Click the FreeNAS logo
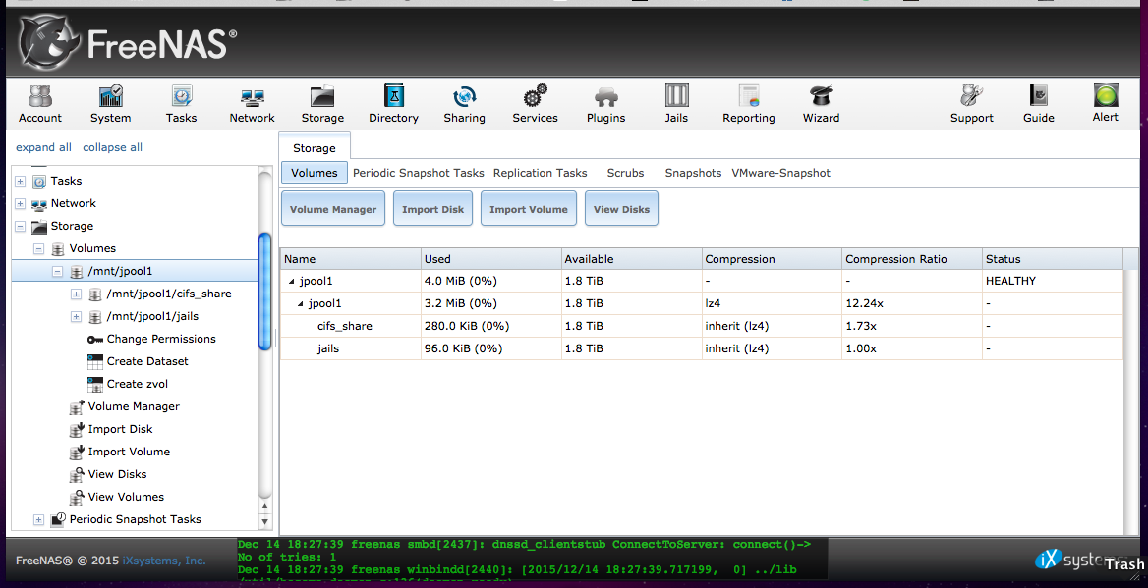This screenshot has width=1148, height=588. [128, 42]
